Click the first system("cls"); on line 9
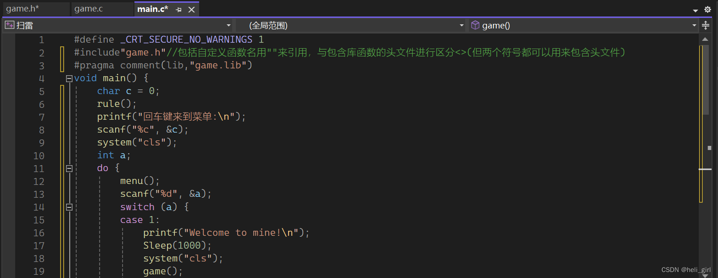Screen dimensions: 718x278 (x=137, y=143)
